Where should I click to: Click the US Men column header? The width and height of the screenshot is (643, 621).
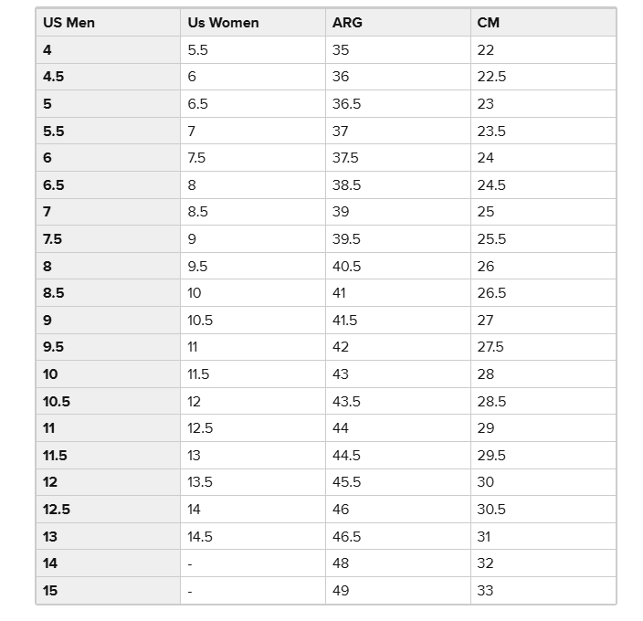coord(109,23)
